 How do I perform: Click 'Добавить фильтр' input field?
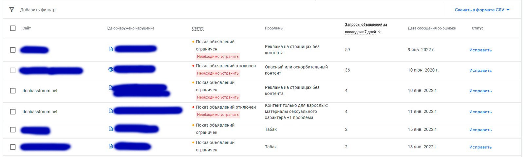[x=38, y=10]
